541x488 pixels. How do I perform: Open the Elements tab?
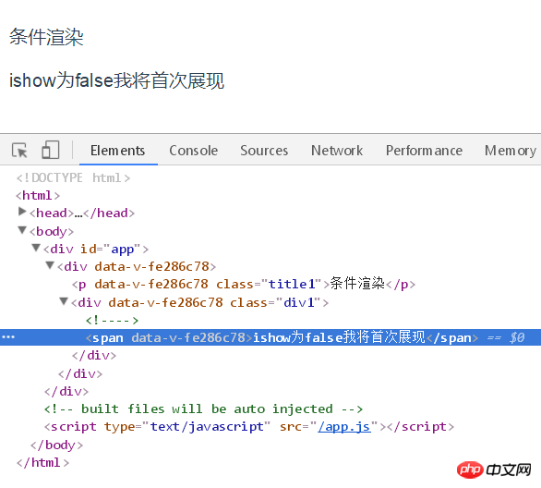click(117, 151)
